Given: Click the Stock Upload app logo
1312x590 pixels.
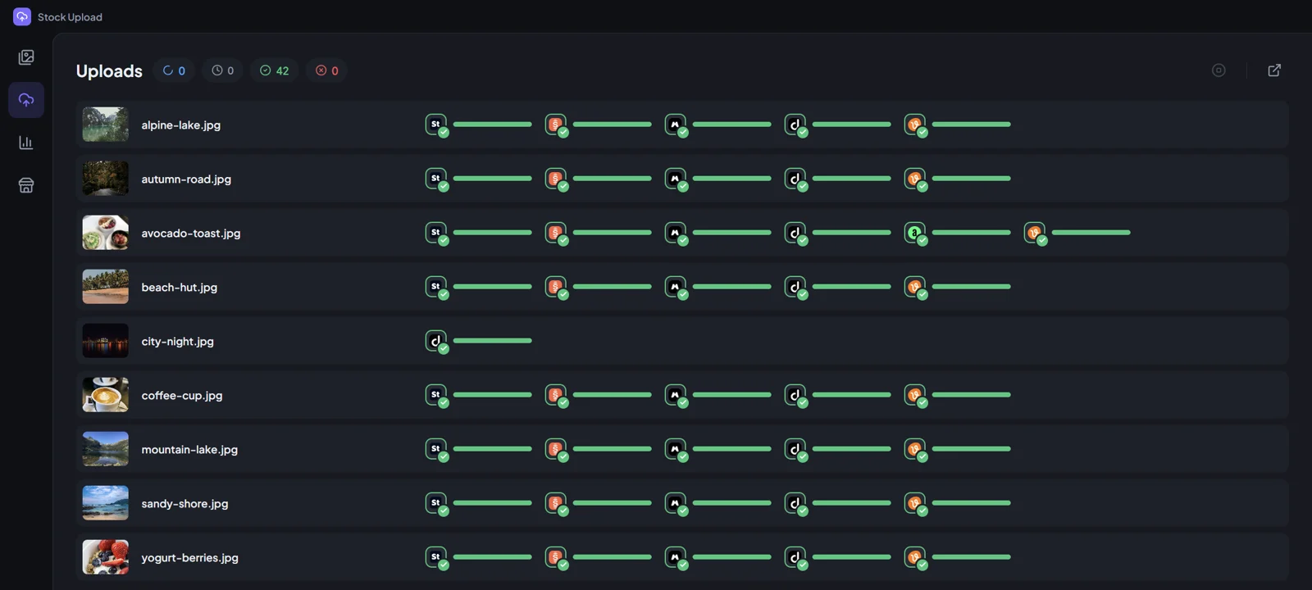Looking at the screenshot, I should [x=22, y=16].
